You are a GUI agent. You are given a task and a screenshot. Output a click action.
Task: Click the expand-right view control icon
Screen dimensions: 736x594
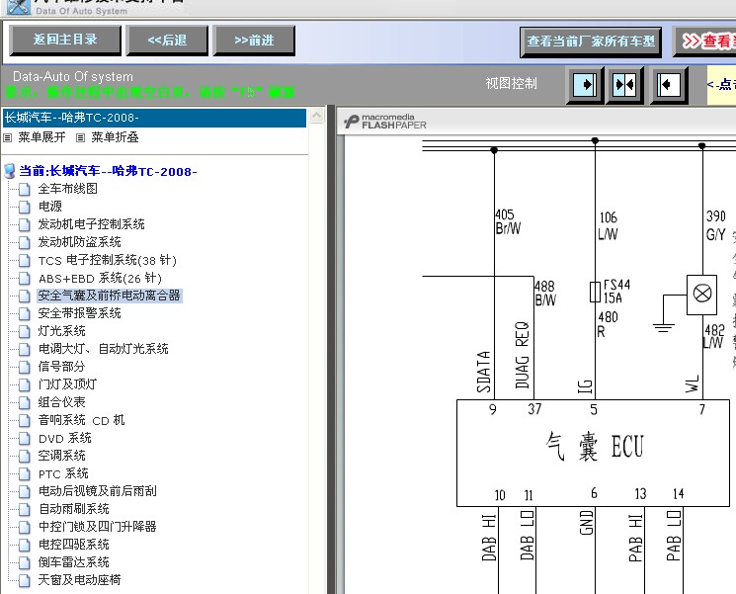[x=585, y=85]
